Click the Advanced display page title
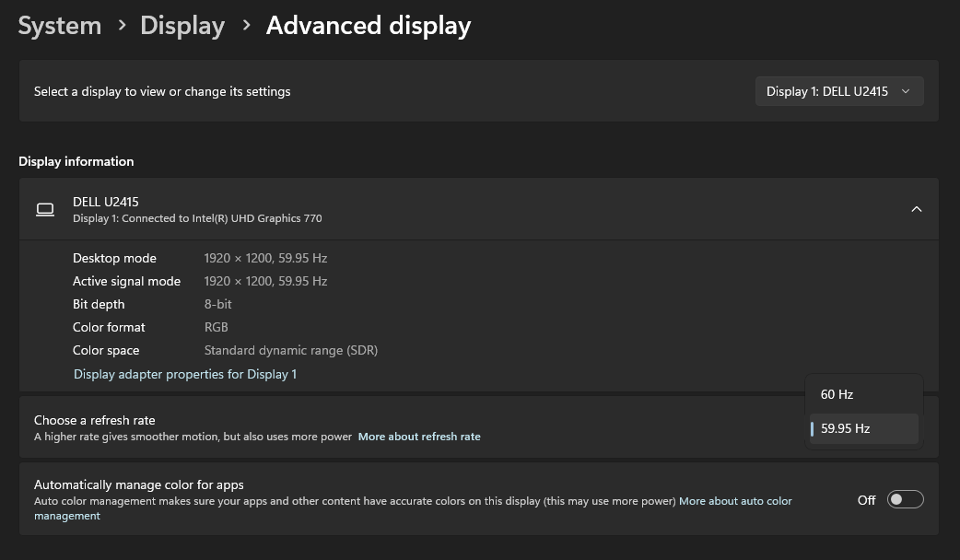The width and height of the screenshot is (960, 560). (369, 26)
